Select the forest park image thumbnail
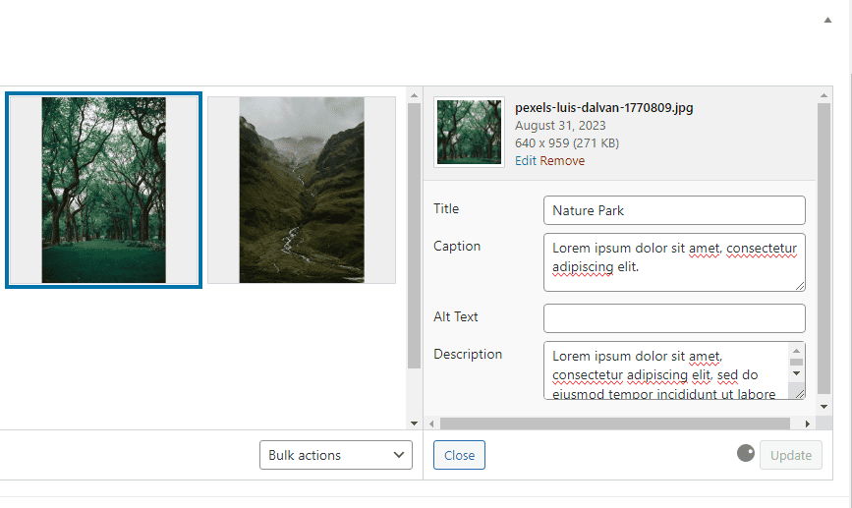Viewport: 852px width, 508px height. pyautogui.click(x=103, y=191)
